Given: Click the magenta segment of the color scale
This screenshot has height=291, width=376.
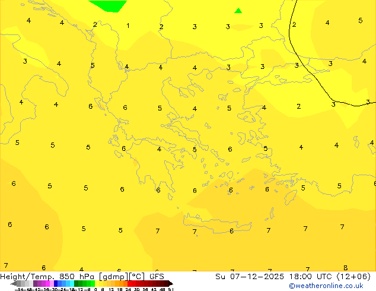Looking at the screenshot, I should pos(44,283).
